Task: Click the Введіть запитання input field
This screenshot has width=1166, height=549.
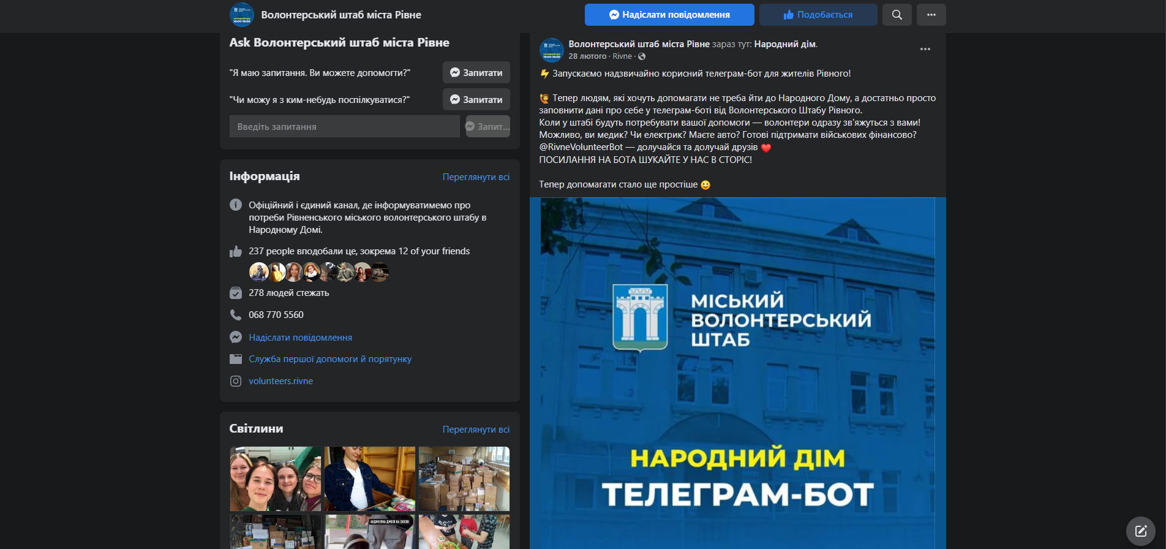Action: tap(345, 126)
